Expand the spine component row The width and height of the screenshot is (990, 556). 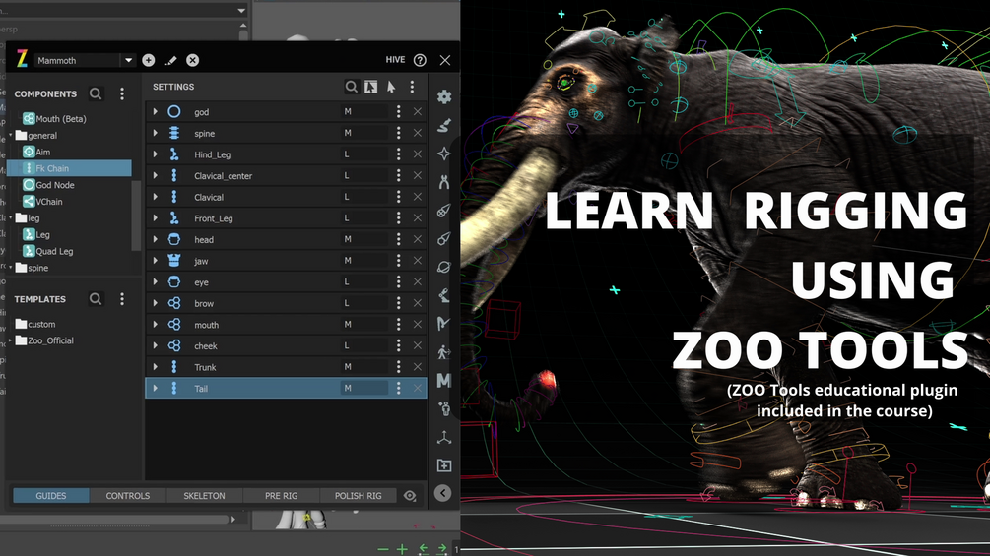pos(156,133)
